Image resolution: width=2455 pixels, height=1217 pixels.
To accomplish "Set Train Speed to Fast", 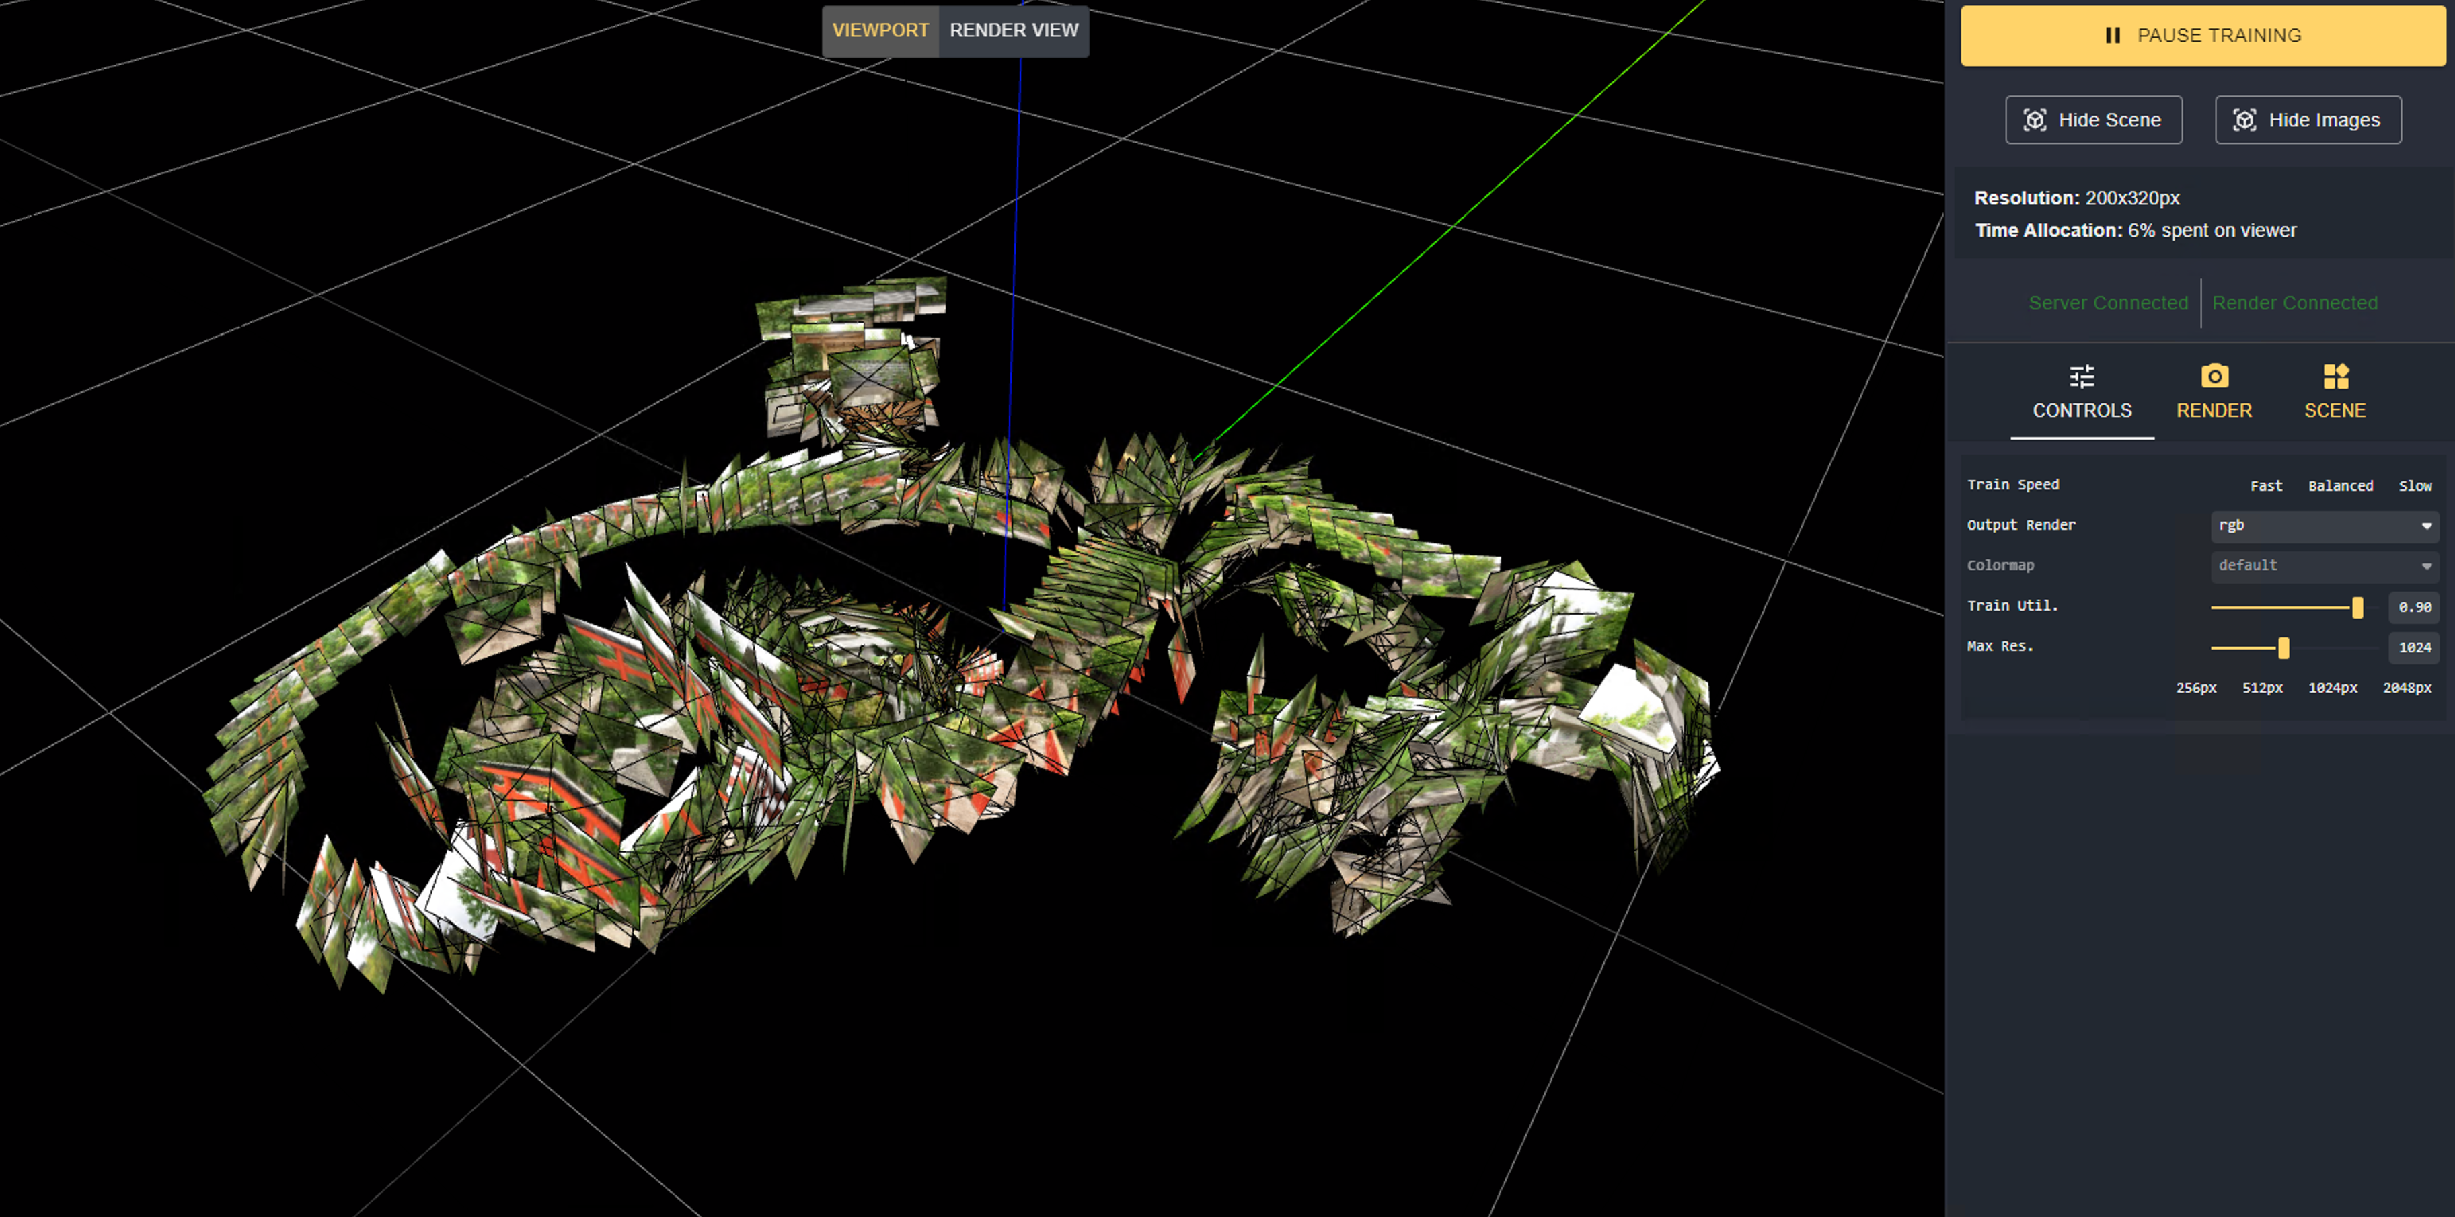I will pyautogui.click(x=2265, y=486).
